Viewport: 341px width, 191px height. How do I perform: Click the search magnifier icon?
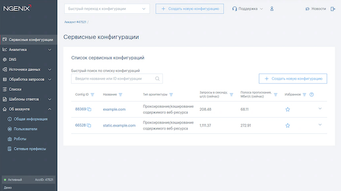click(x=157, y=78)
